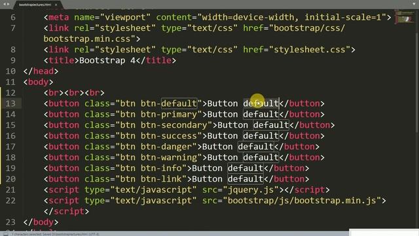
Task: Click "stylesheet.css" on line 8
Action: (310, 50)
